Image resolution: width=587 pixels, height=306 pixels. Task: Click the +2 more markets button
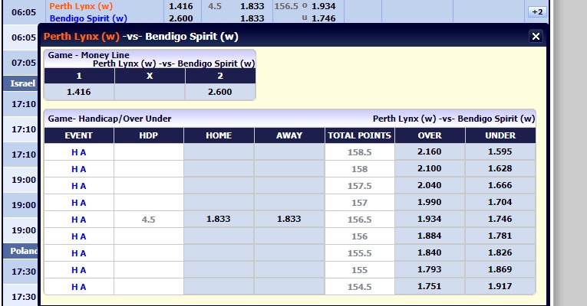pyautogui.click(x=537, y=12)
